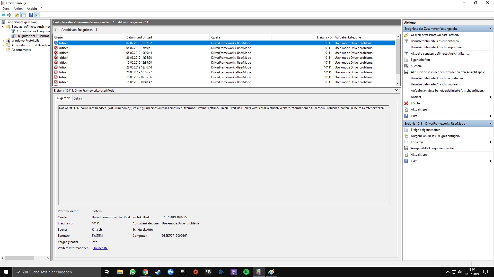Click Aktuelle benutzerdefinierte Ansicht filtern funnel icon

tap(406, 54)
